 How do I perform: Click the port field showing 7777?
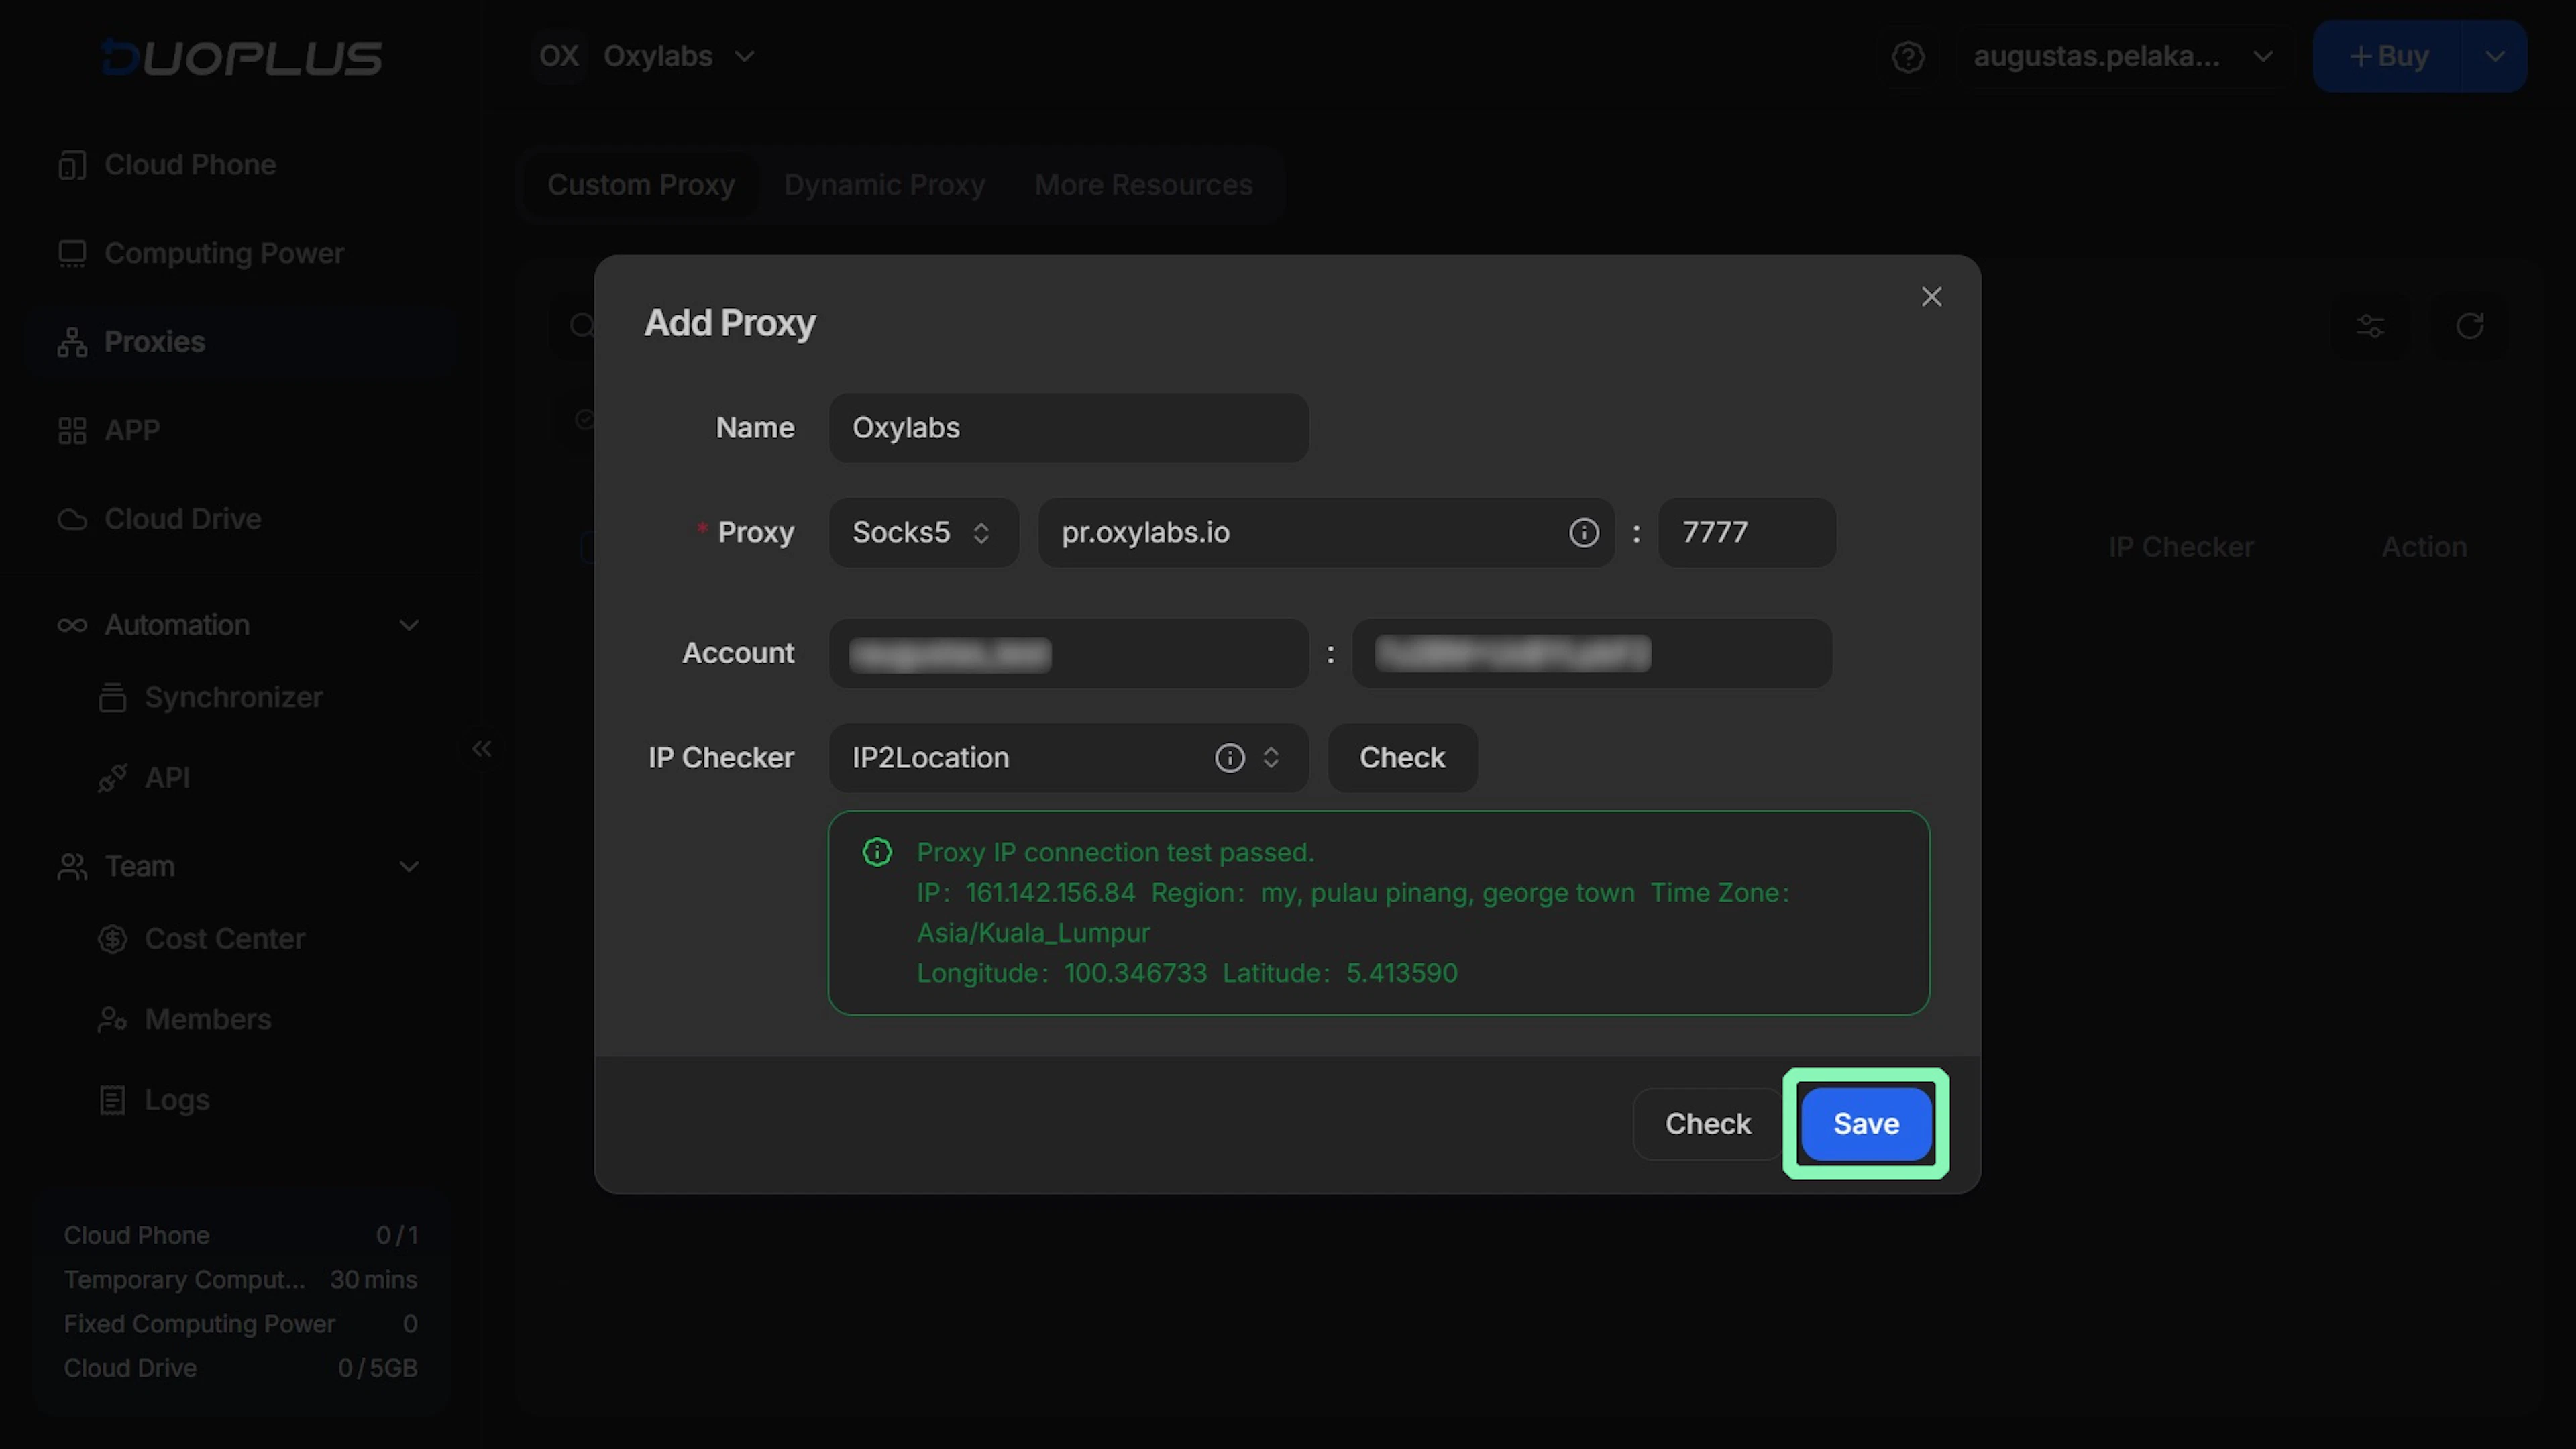coord(1746,533)
